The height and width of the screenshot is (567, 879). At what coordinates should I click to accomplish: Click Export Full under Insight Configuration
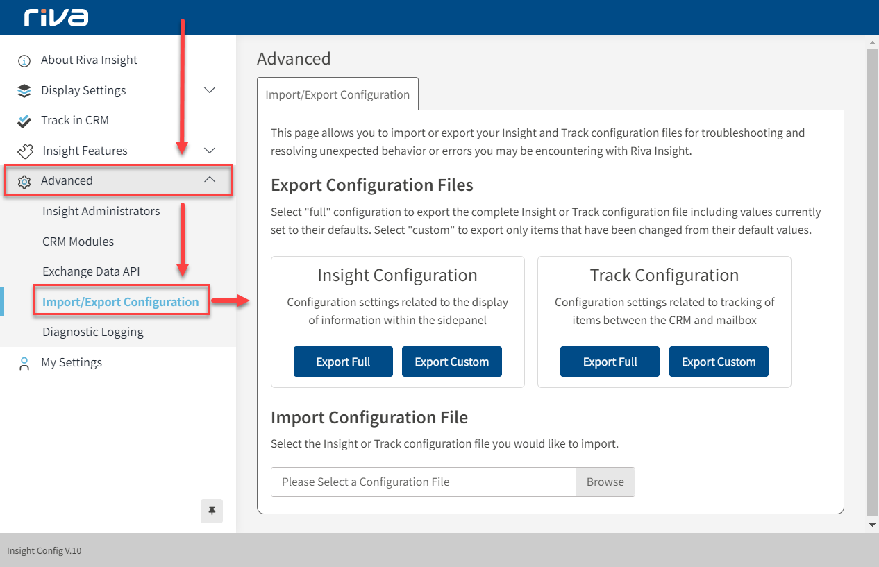[x=343, y=362]
